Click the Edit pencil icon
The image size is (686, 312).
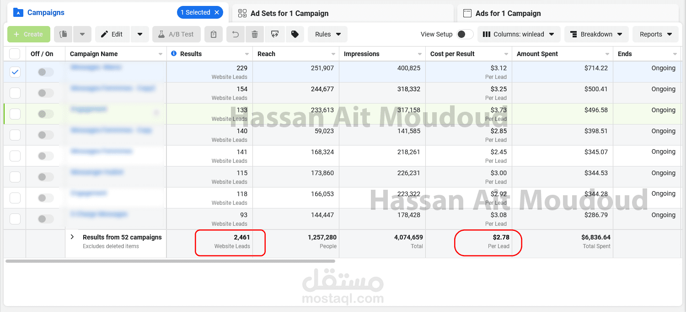tap(104, 34)
